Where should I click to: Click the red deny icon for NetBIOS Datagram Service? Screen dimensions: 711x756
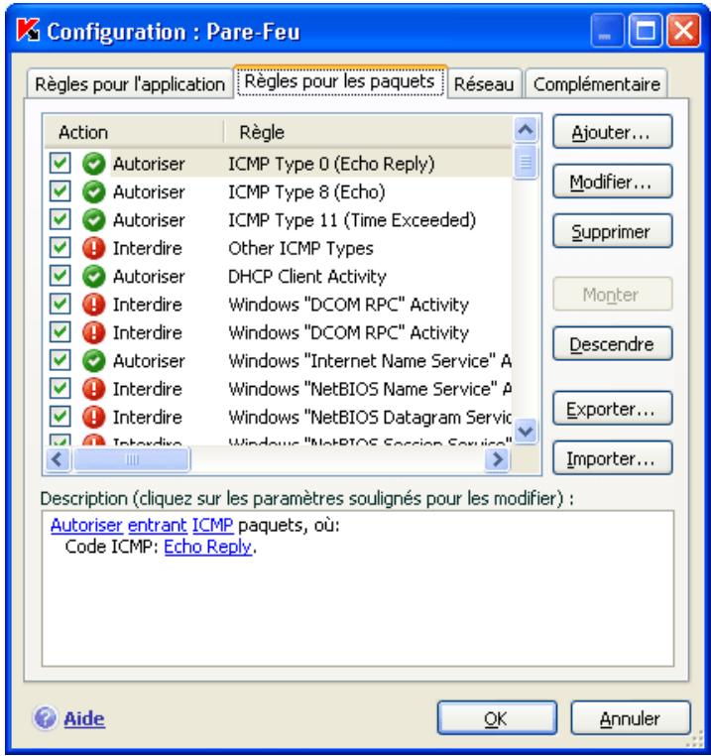coord(93,417)
